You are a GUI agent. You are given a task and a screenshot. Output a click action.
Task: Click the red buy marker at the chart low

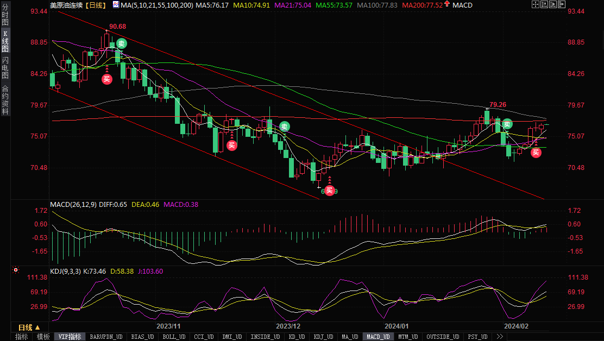(x=329, y=190)
